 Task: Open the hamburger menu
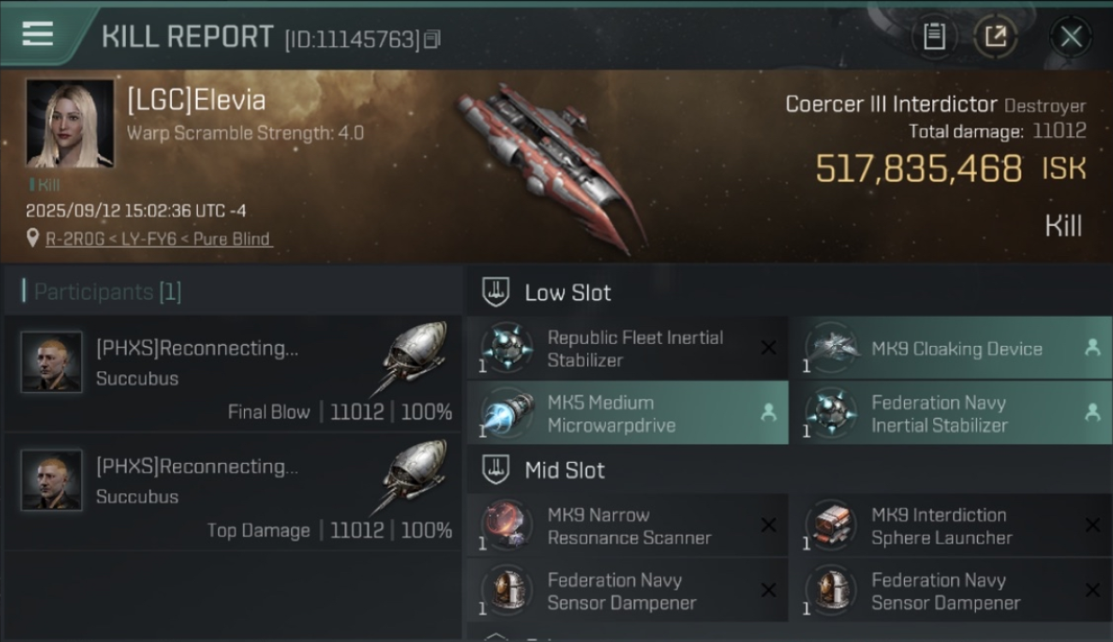(x=38, y=34)
